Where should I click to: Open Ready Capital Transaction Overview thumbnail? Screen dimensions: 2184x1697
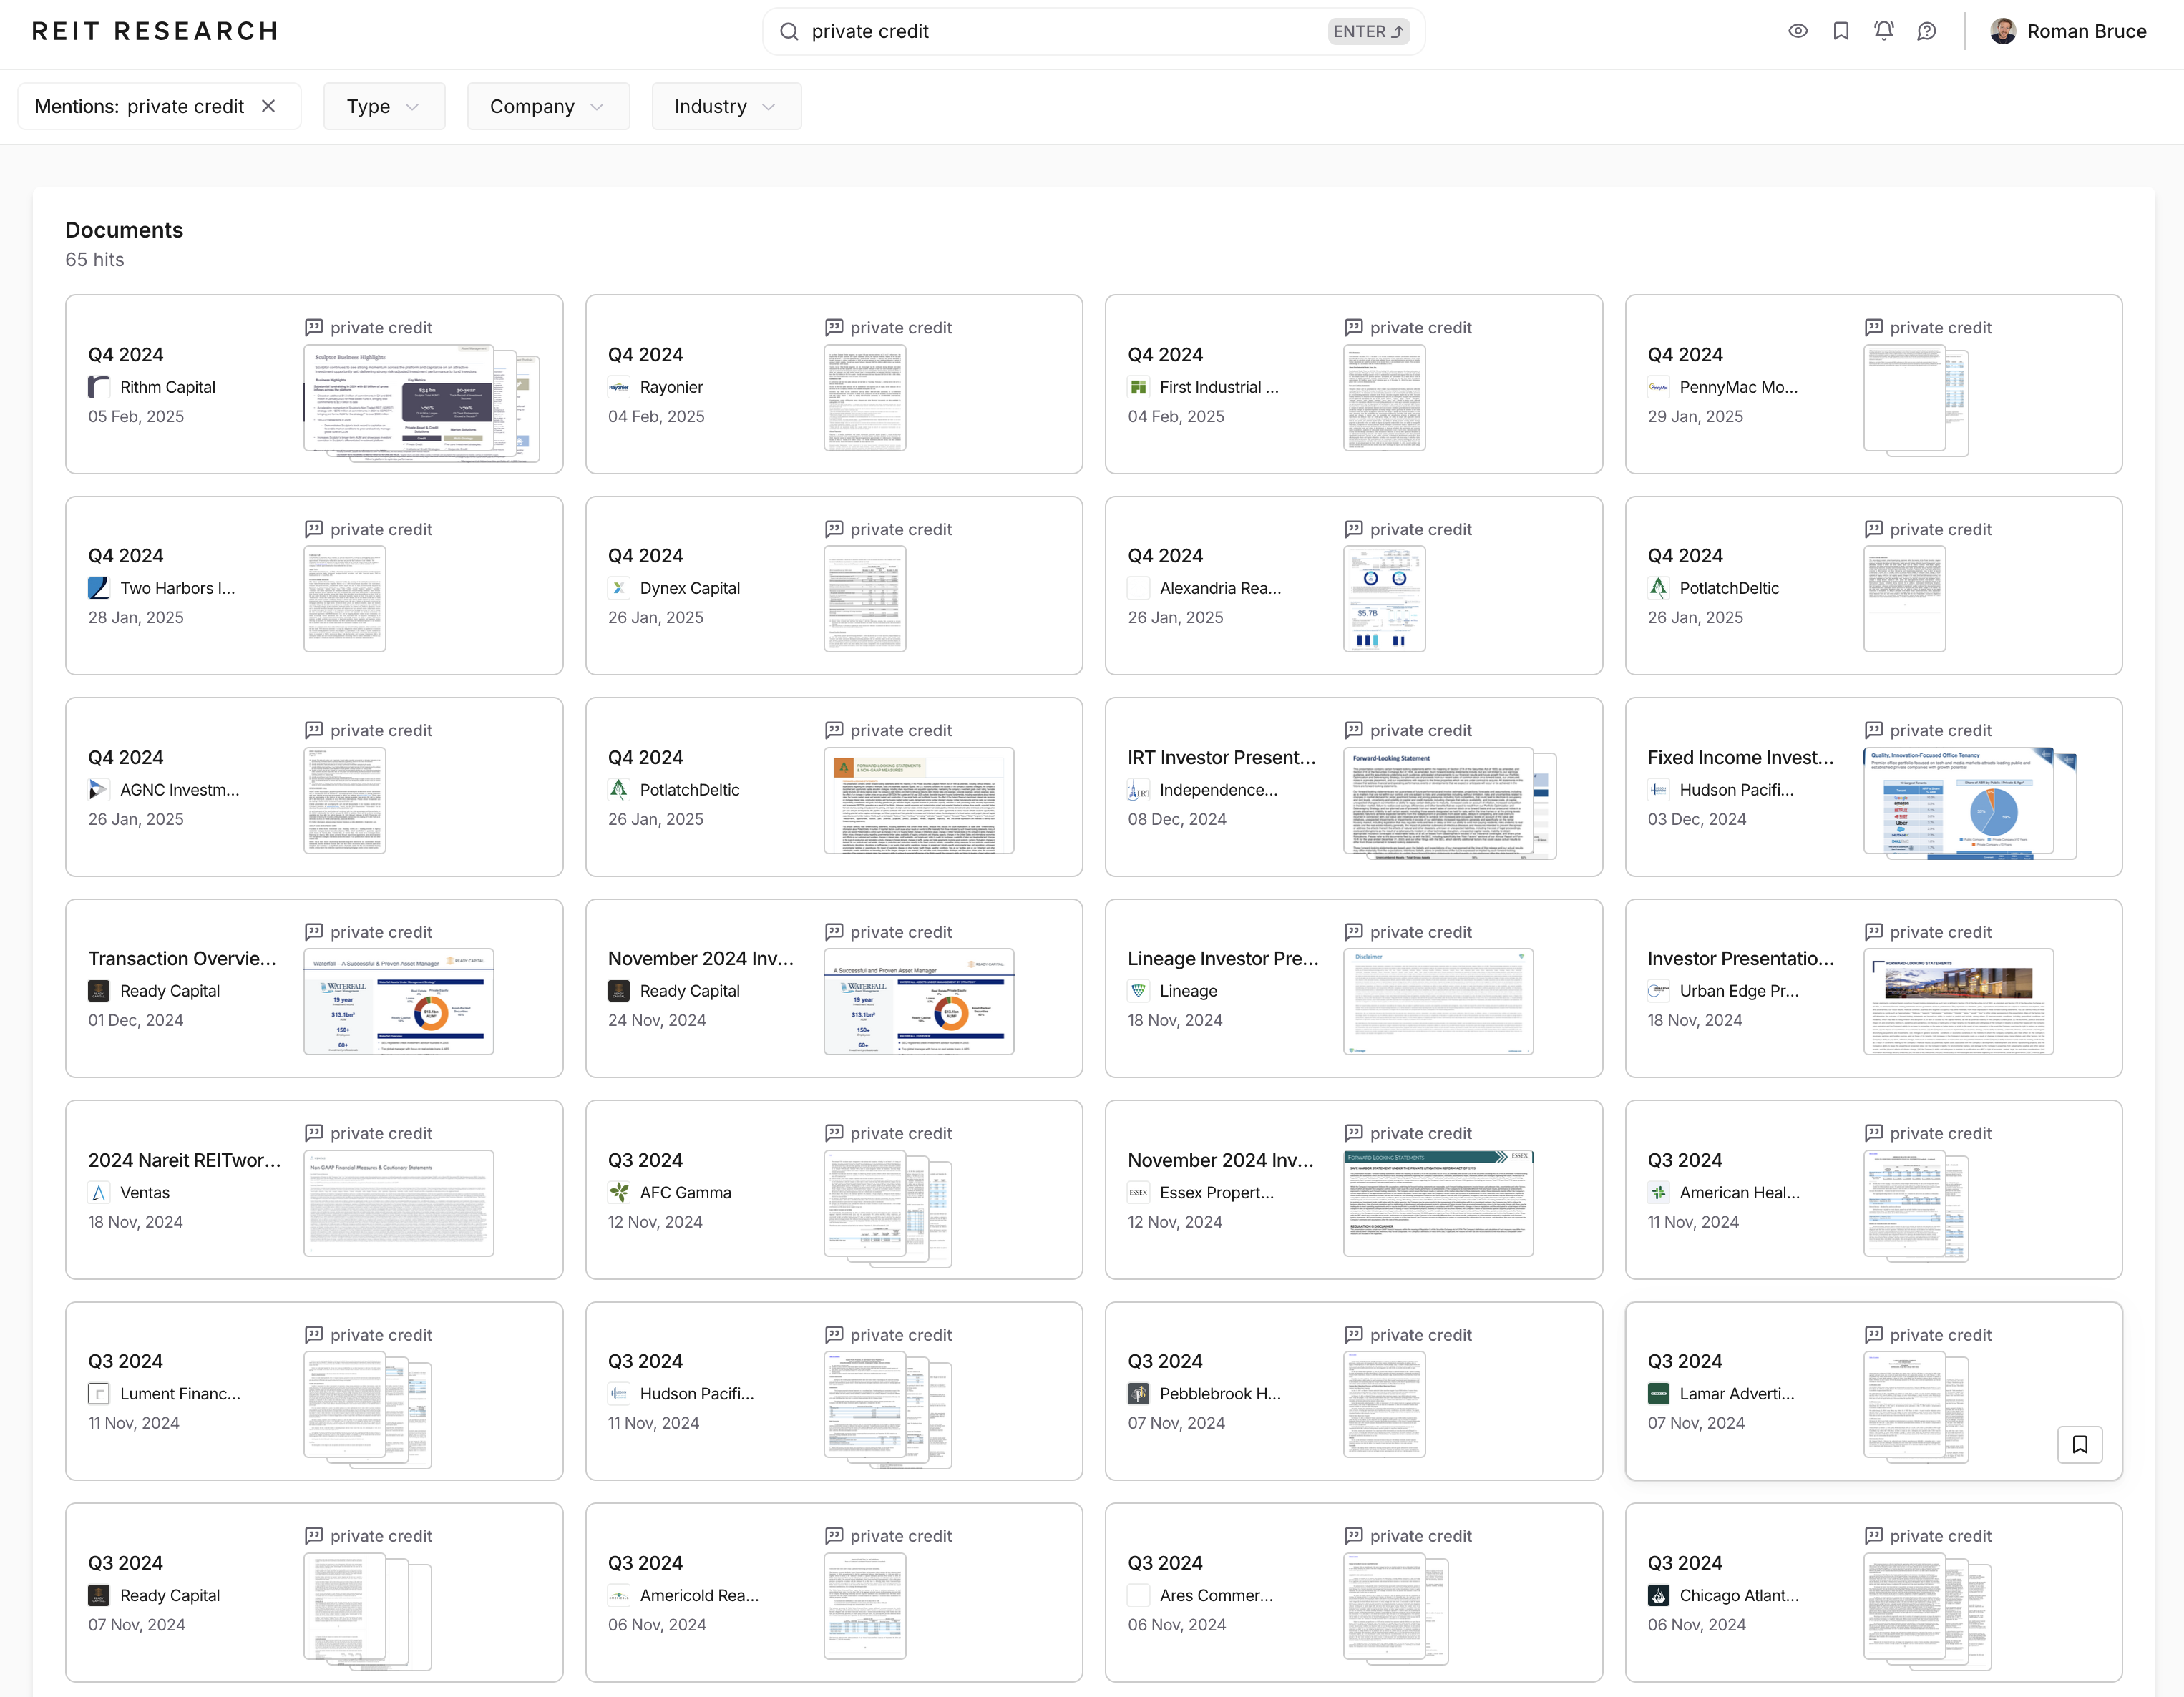(399, 1001)
